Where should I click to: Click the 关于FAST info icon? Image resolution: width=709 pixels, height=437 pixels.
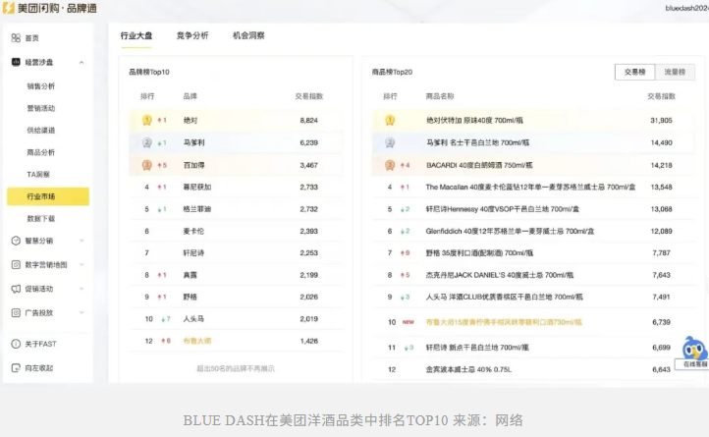click(16, 344)
